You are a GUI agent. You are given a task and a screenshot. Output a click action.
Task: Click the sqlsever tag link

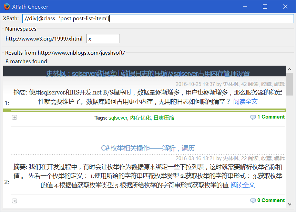118,118
